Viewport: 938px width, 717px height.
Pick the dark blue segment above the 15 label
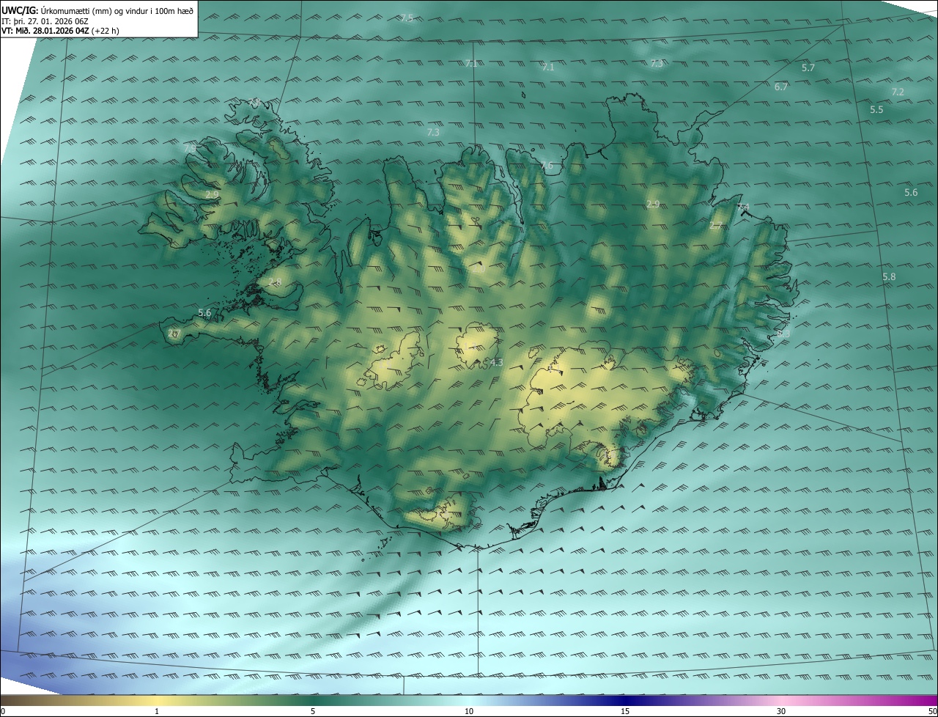[x=625, y=701]
